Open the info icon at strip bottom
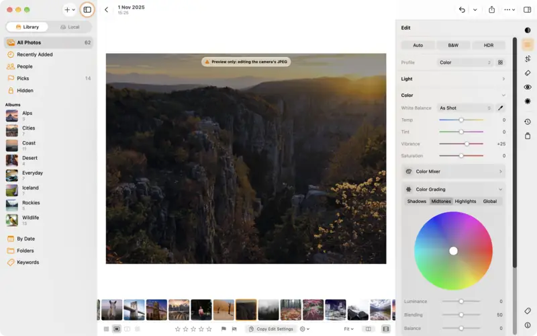 (528, 325)
